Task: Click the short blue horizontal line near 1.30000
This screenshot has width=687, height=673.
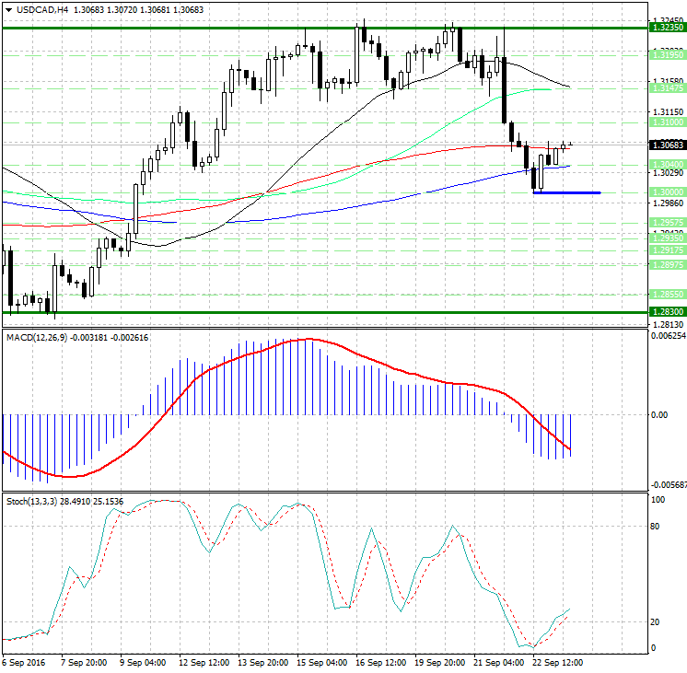Action: [566, 192]
